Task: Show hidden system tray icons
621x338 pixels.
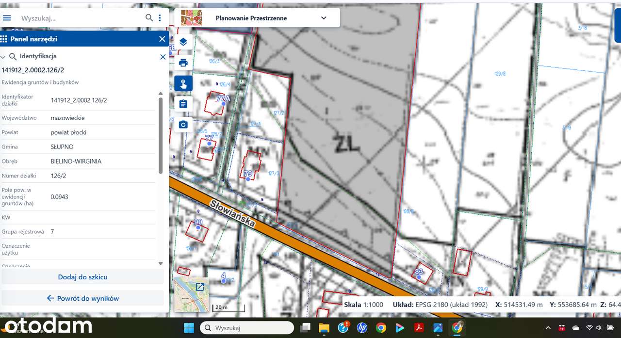Action: click(x=548, y=328)
